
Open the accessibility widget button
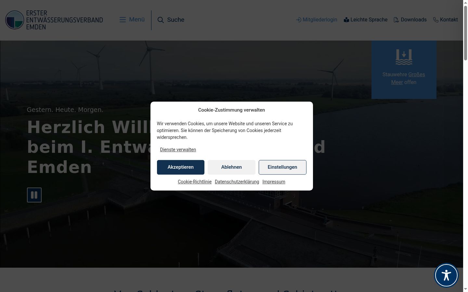pyautogui.click(x=446, y=275)
